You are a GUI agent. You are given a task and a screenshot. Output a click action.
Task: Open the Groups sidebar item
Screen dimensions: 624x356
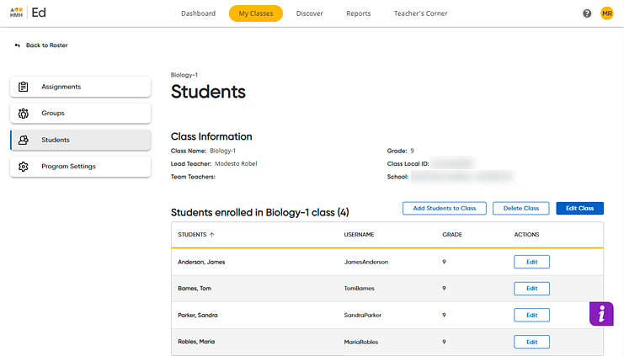tap(80, 113)
